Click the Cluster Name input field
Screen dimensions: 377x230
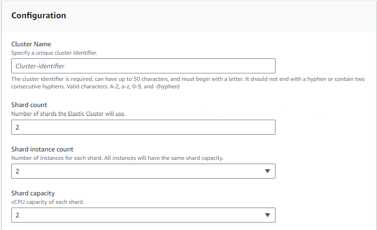[x=143, y=66]
